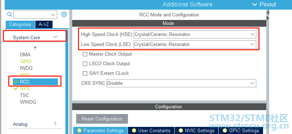The height and width of the screenshot is (134, 292).
Task: Click the Mode section header
Action: (x=169, y=24)
